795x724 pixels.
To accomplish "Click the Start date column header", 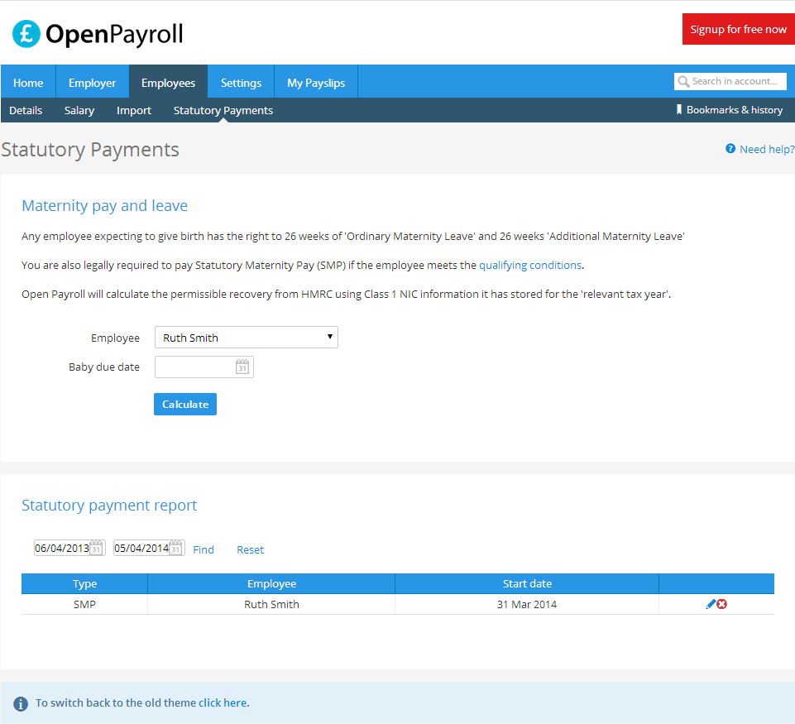I will click(527, 583).
